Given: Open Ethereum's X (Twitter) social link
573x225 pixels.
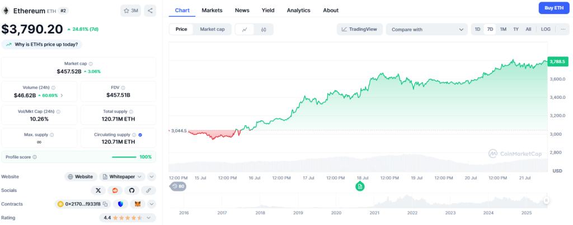Looking at the screenshot, I should (98, 190).
